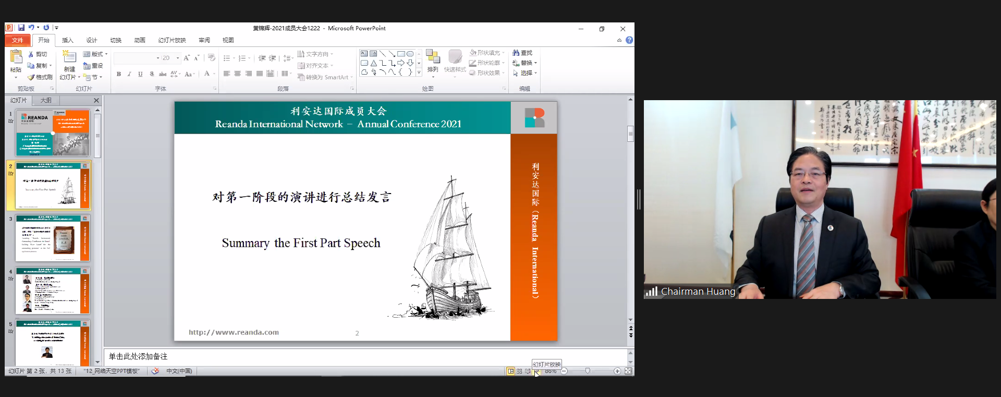Select the Oval shape in gallery
The image size is (1001, 397).
click(410, 54)
